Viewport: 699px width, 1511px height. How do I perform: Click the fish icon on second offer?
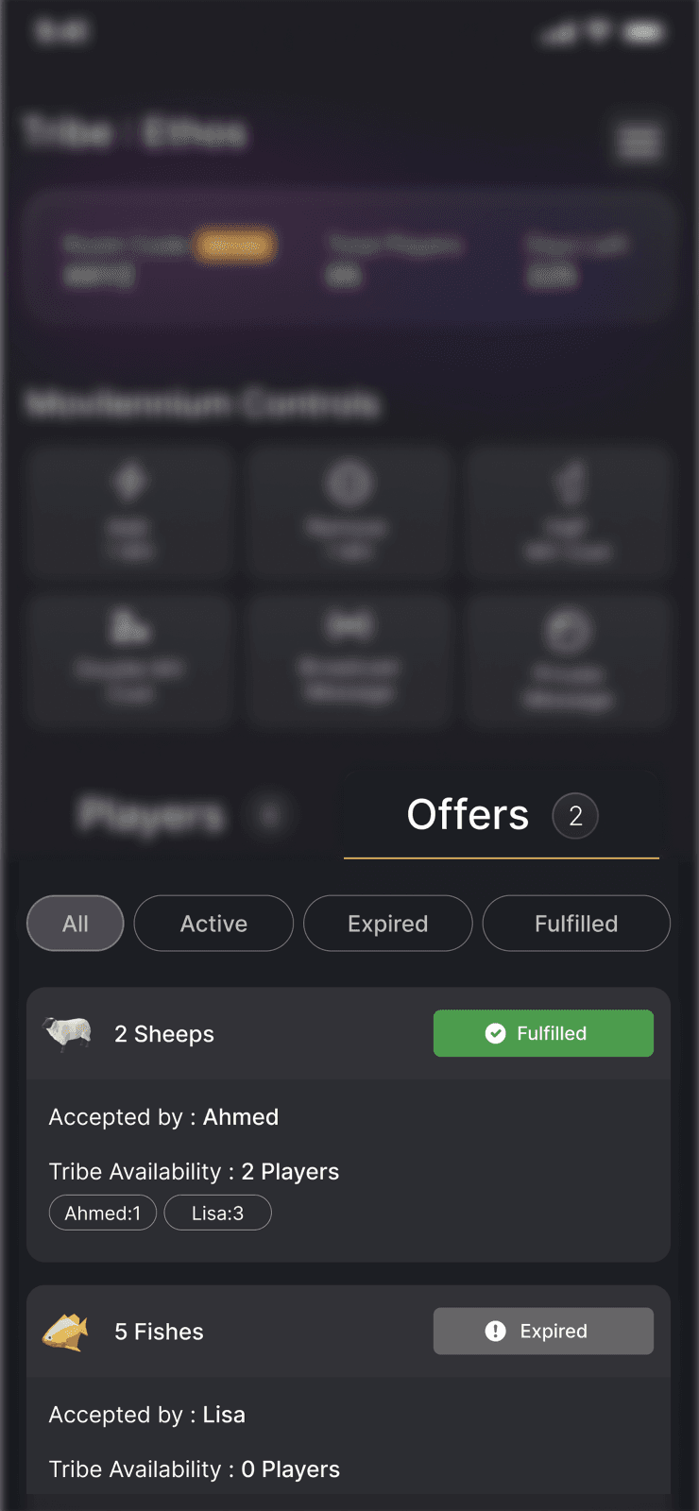[x=65, y=1332]
